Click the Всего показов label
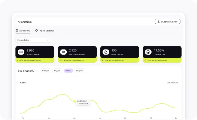The width and height of the screenshot is (197, 120). click(33, 54)
